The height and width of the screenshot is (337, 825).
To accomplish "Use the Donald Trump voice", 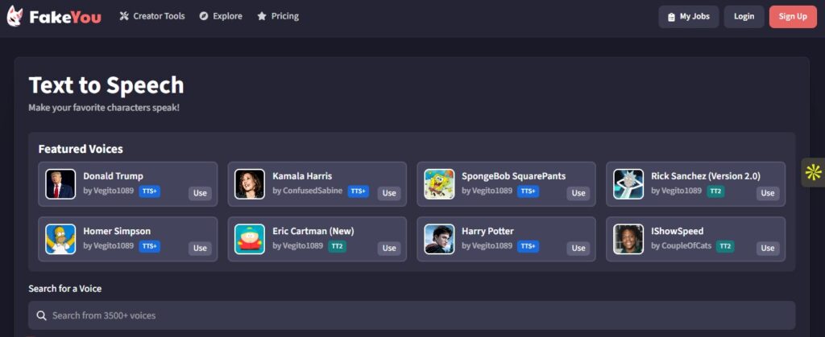I will [x=200, y=193].
